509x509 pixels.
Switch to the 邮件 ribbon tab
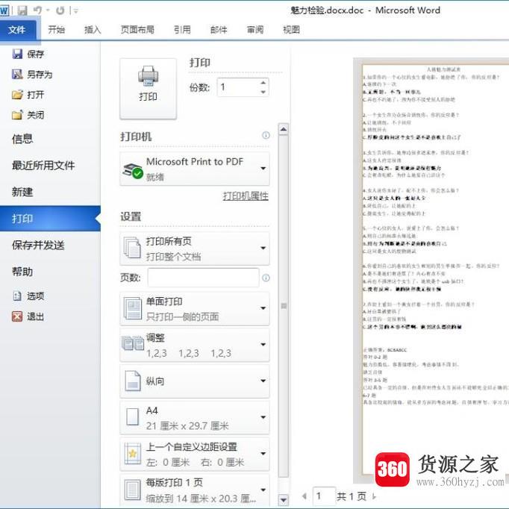click(x=219, y=30)
